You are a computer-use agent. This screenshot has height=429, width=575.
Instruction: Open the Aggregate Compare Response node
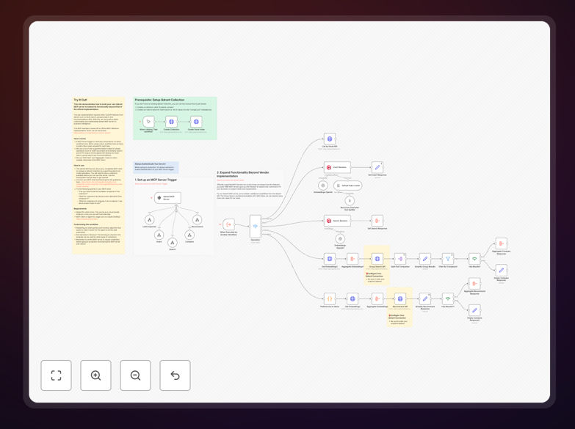click(x=502, y=243)
